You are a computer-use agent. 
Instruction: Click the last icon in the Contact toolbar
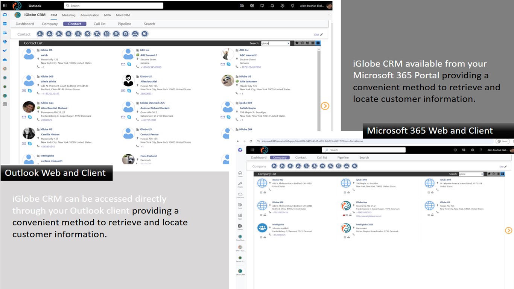(x=144, y=34)
